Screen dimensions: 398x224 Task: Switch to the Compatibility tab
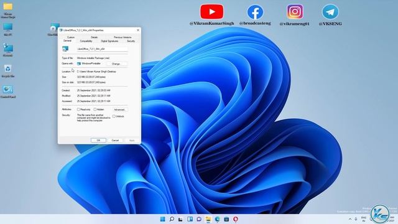point(86,41)
